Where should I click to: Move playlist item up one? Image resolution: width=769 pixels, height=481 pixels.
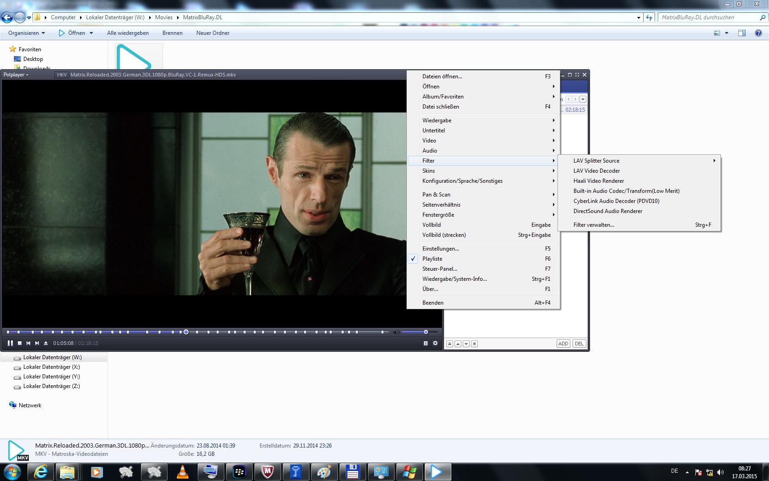coord(458,344)
